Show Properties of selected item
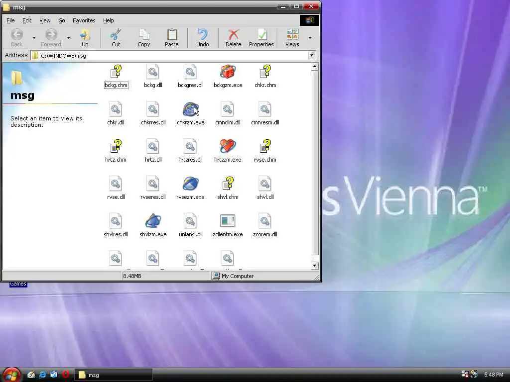510x382 pixels. click(x=261, y=38)
